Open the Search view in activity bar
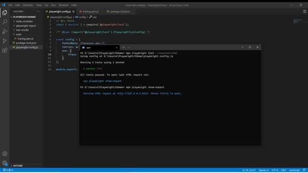 click(x=5, y=22)
